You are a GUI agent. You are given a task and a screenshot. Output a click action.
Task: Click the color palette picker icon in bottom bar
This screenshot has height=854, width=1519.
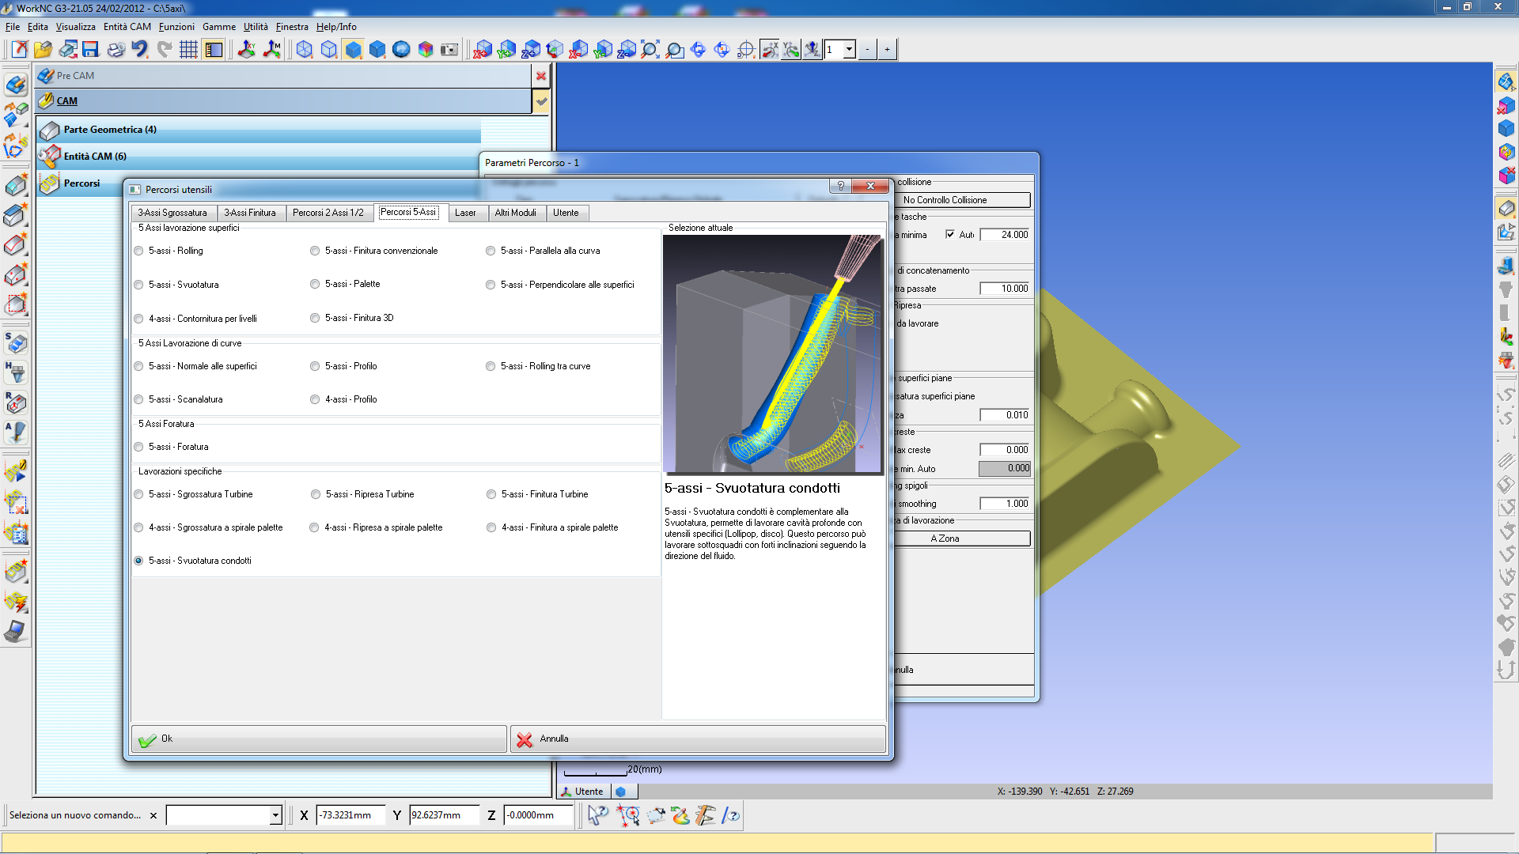tap(680, 815)
